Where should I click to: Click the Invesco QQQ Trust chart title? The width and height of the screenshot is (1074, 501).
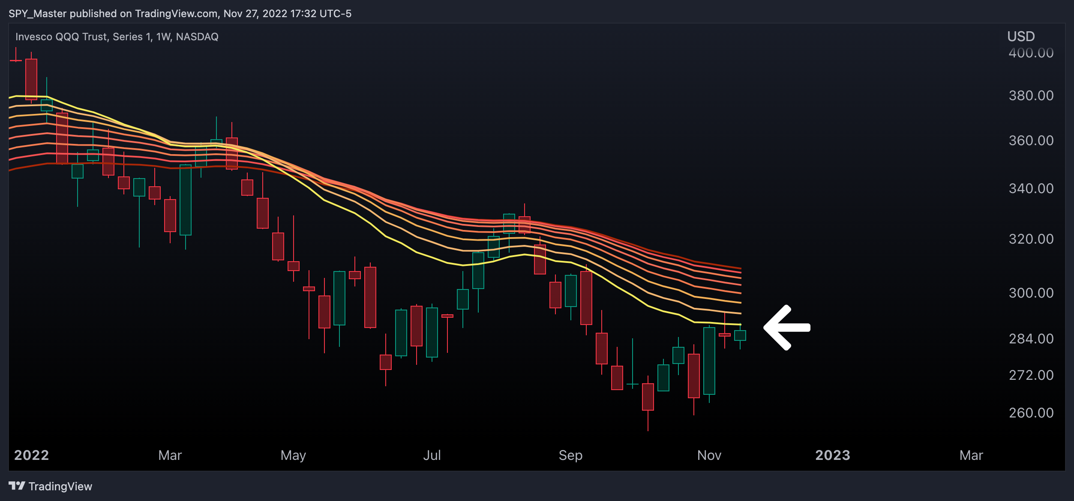pos(117,37)
